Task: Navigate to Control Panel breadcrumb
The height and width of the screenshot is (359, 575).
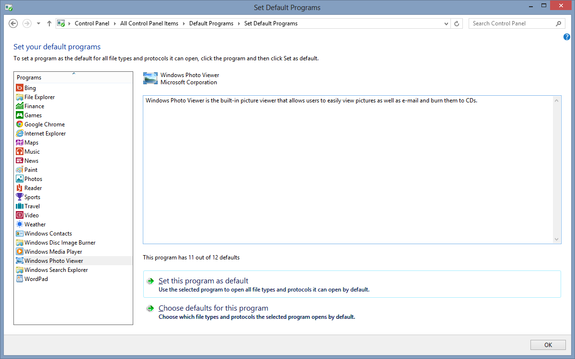Action: [92, 23]
